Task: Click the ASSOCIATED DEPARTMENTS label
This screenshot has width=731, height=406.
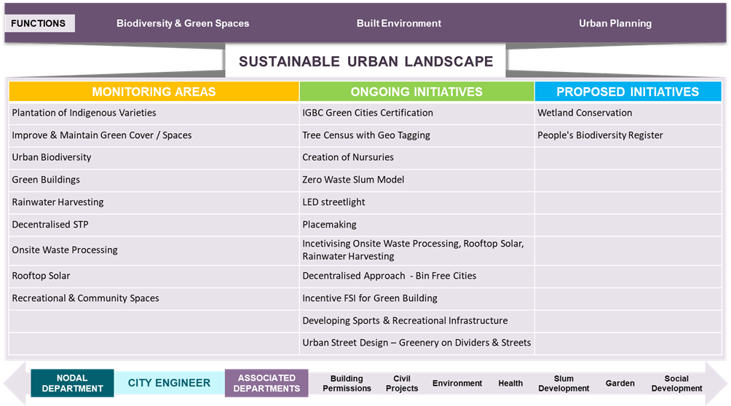Action: coord(266,383)
